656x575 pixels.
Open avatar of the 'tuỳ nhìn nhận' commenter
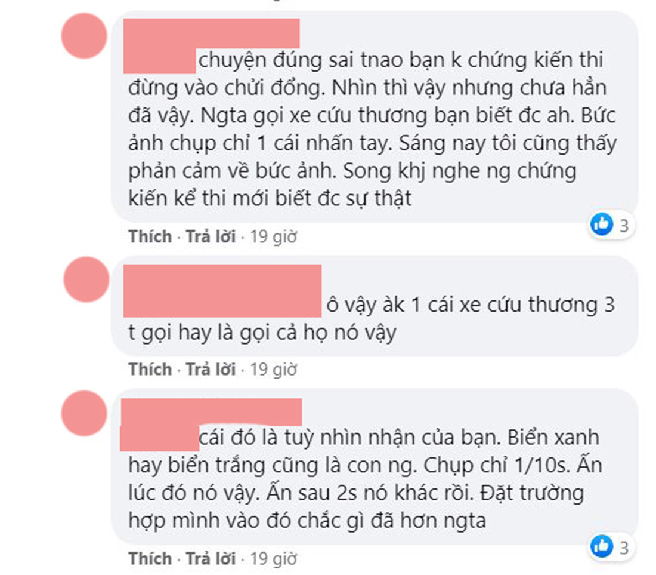(x=84, y=413)
